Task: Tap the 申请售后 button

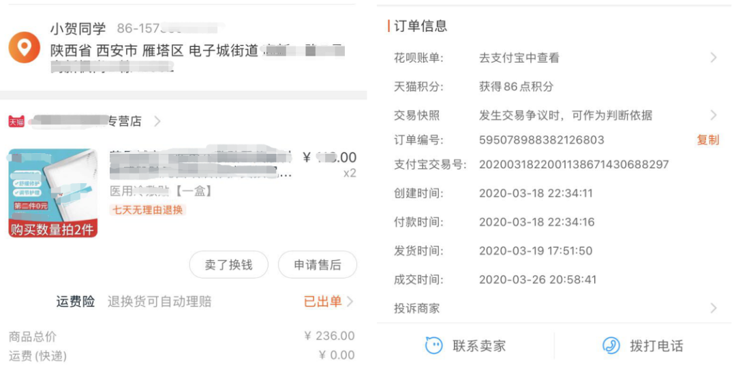Action: [317, 265]
